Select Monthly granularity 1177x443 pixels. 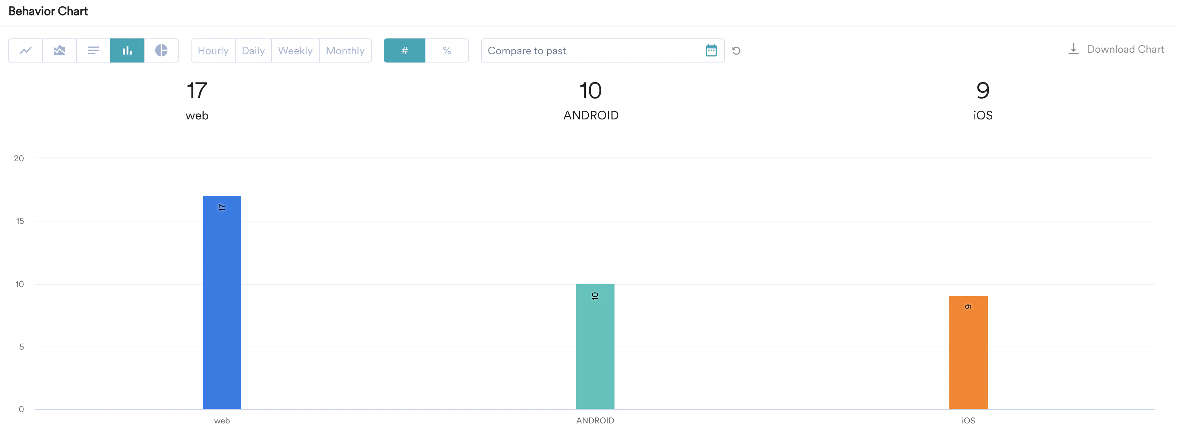(x=345, y=51)
